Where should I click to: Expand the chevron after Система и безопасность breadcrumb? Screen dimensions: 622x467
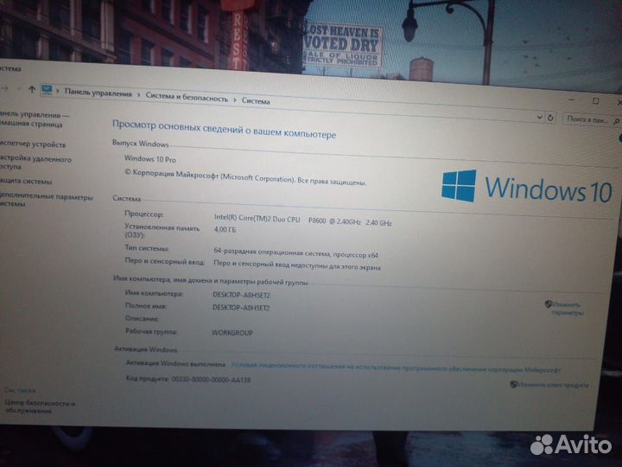(234, 99)
